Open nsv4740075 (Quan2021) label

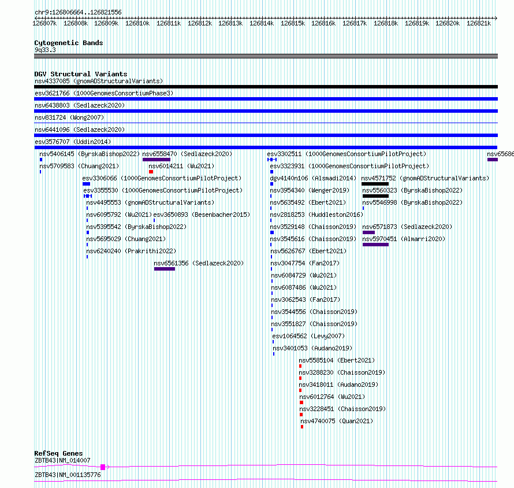click(x=337, y=421)
